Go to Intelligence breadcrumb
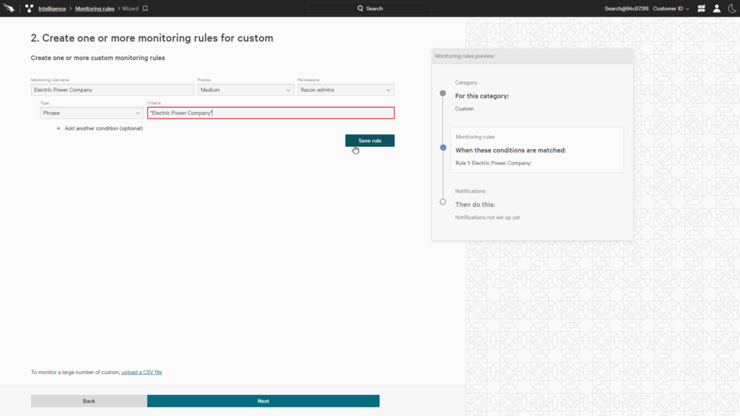 tap(52, 9)
